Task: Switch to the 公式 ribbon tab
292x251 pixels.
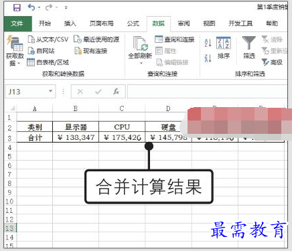Action: 133,23
